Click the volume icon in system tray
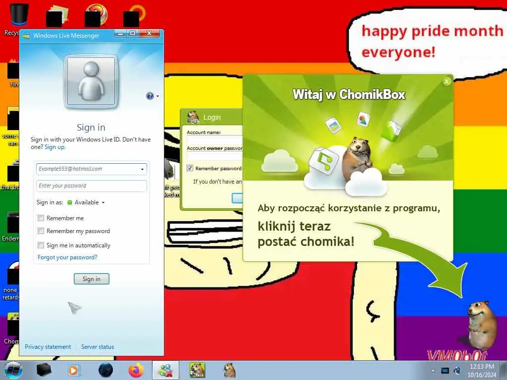This screenshot has width=507, height=380. coord(457,371)
